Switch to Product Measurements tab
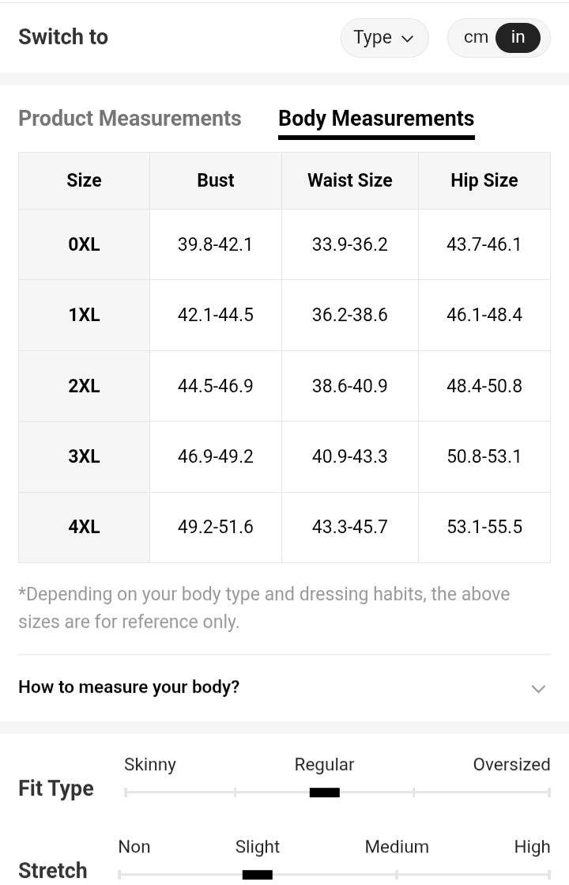 click(x=130, y=119)
